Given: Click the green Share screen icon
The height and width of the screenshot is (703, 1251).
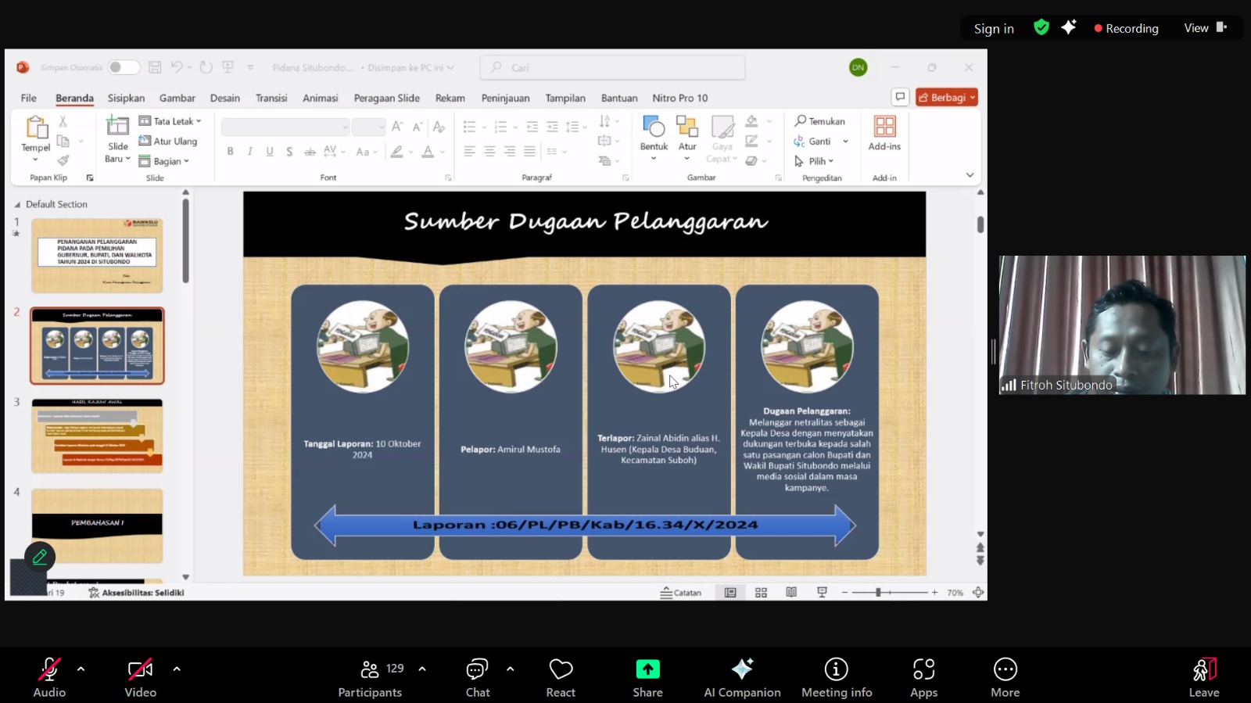Looking at the screenshot, I should click(647, 669).
